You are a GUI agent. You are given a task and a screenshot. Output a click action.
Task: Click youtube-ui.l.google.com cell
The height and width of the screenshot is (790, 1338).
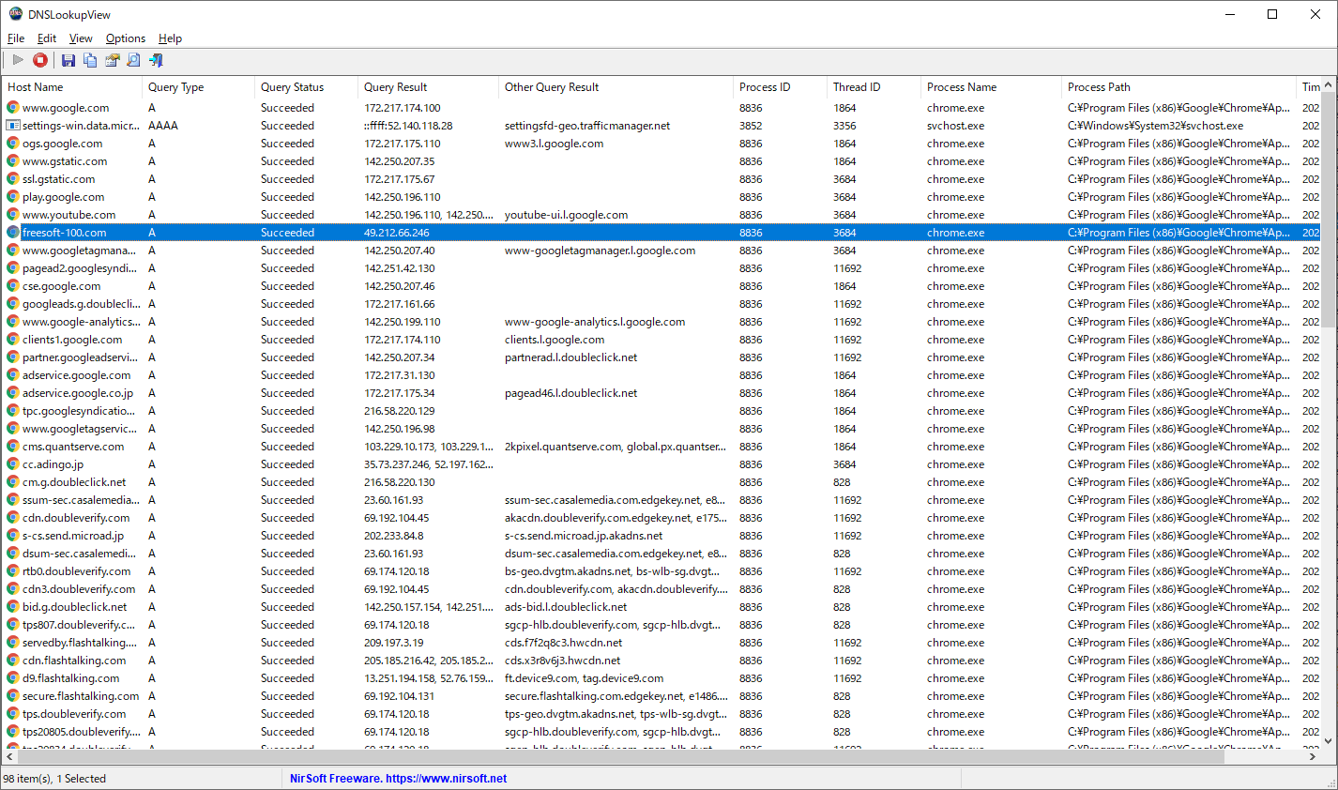point(567,215)
